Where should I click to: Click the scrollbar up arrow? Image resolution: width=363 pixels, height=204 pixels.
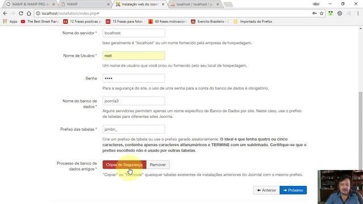point(361,29)
